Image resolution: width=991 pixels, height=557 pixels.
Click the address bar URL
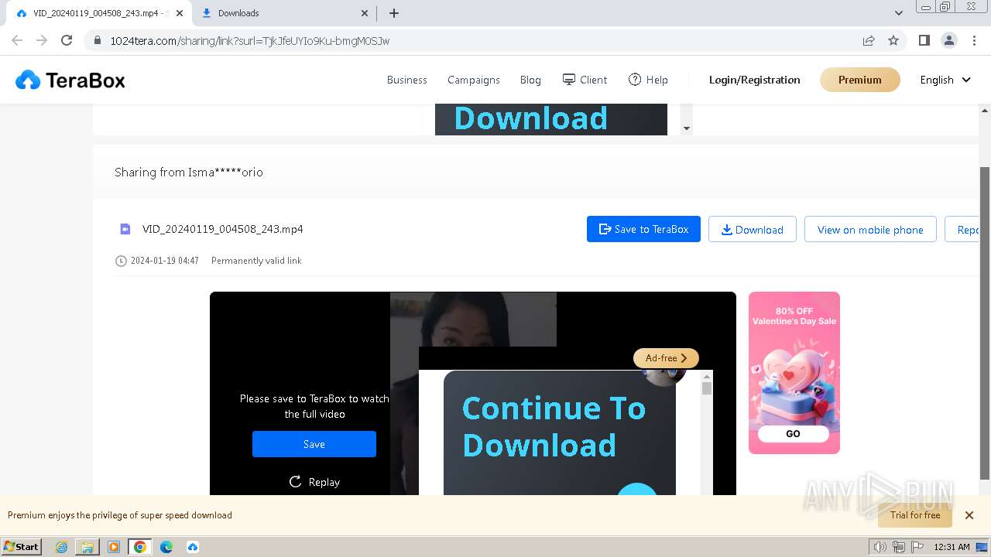pyautogui.click(x=250, y=41)
